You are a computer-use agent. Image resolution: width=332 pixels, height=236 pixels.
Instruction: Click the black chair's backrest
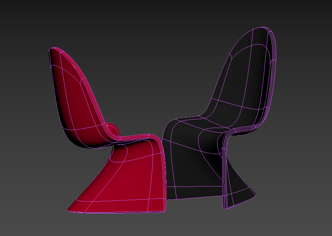244,72
